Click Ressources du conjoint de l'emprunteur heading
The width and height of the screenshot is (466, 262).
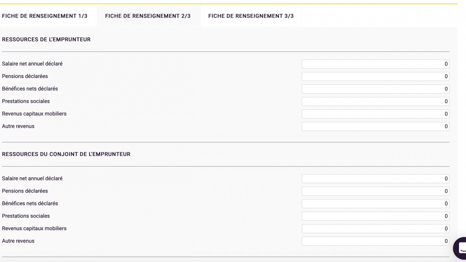66,154
